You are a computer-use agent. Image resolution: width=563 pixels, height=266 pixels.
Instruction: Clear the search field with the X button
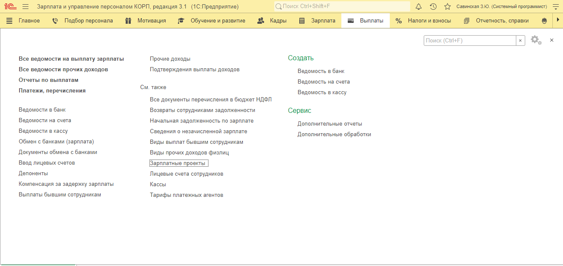(521, 40)
